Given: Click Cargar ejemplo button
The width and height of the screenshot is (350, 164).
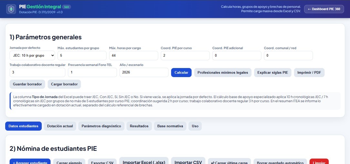Looking at the screenshot, I should [x=69, y=161].
